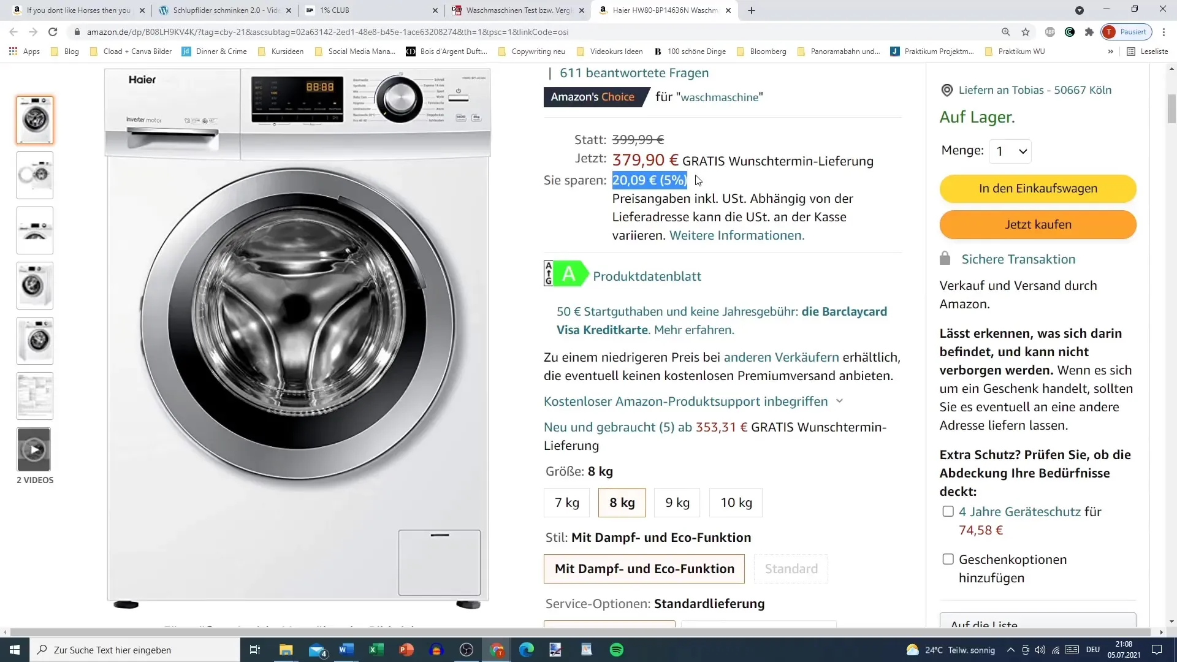Open the Produktdatenblatt link

pyautogui.click(x=647, y=276)
